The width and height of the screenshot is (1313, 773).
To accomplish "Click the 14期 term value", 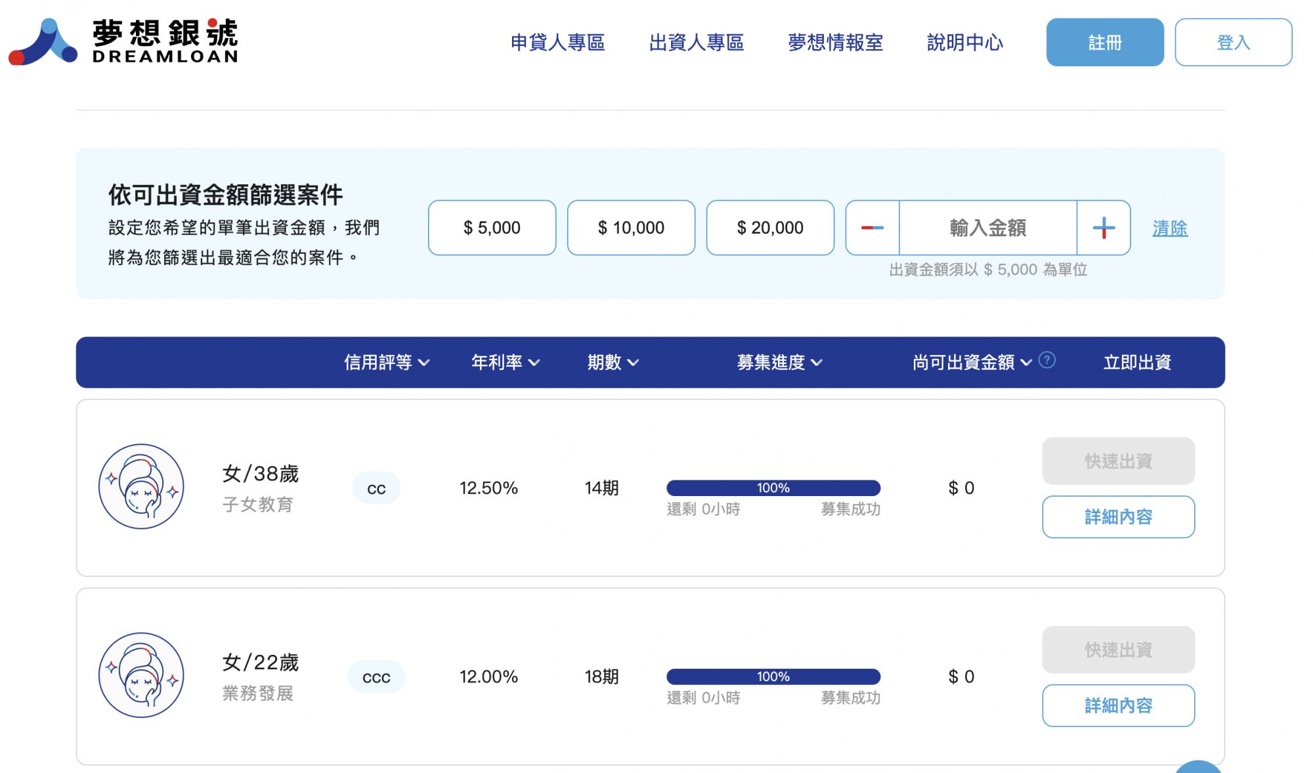I will click(x=601, y=488).
